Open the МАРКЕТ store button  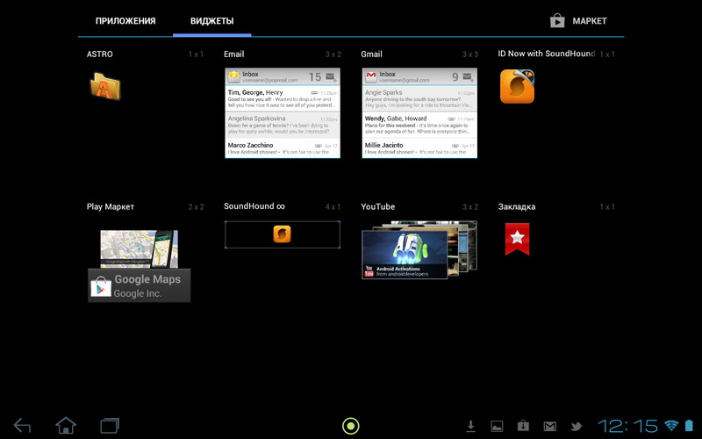pyautogui.click(x=578, y=20)
